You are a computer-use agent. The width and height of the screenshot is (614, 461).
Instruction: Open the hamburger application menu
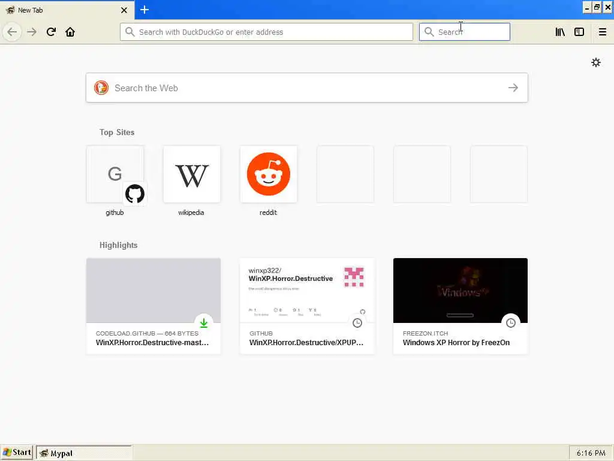coord(603,32)
